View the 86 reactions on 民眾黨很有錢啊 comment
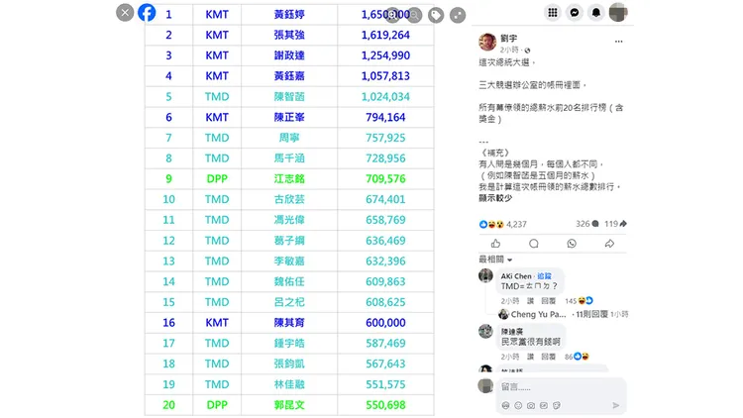743x418 pixels. click(577, 357)
